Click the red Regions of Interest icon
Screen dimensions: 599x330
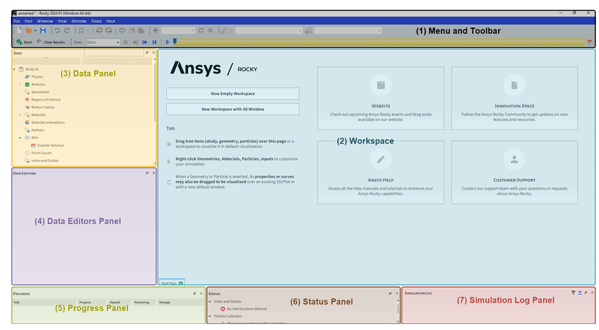pyautogui.click(x=27, y=99)
